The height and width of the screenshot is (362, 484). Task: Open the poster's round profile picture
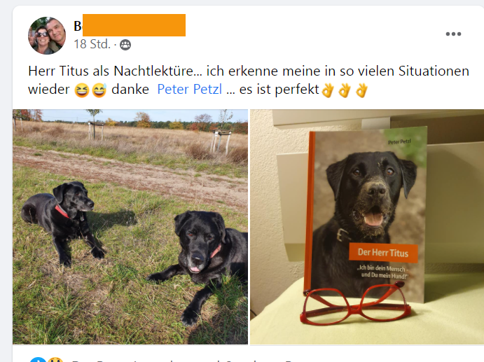pos(47,36)
